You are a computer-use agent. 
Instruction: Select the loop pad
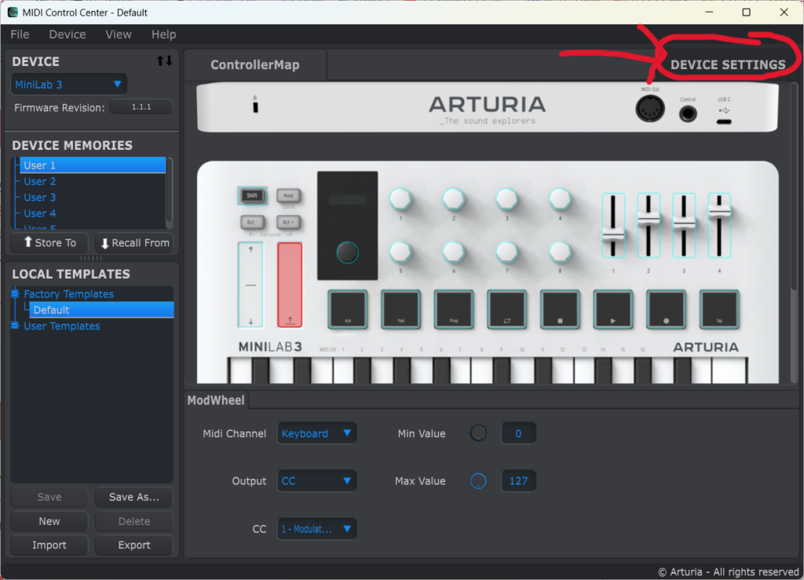click(x=507, y=309)
